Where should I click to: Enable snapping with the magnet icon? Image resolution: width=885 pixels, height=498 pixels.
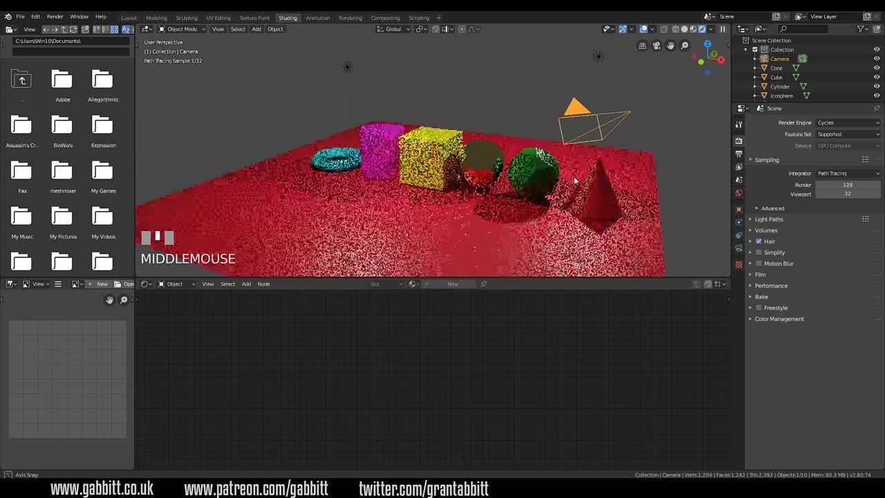pyautogui.click(x=420, y=28)
